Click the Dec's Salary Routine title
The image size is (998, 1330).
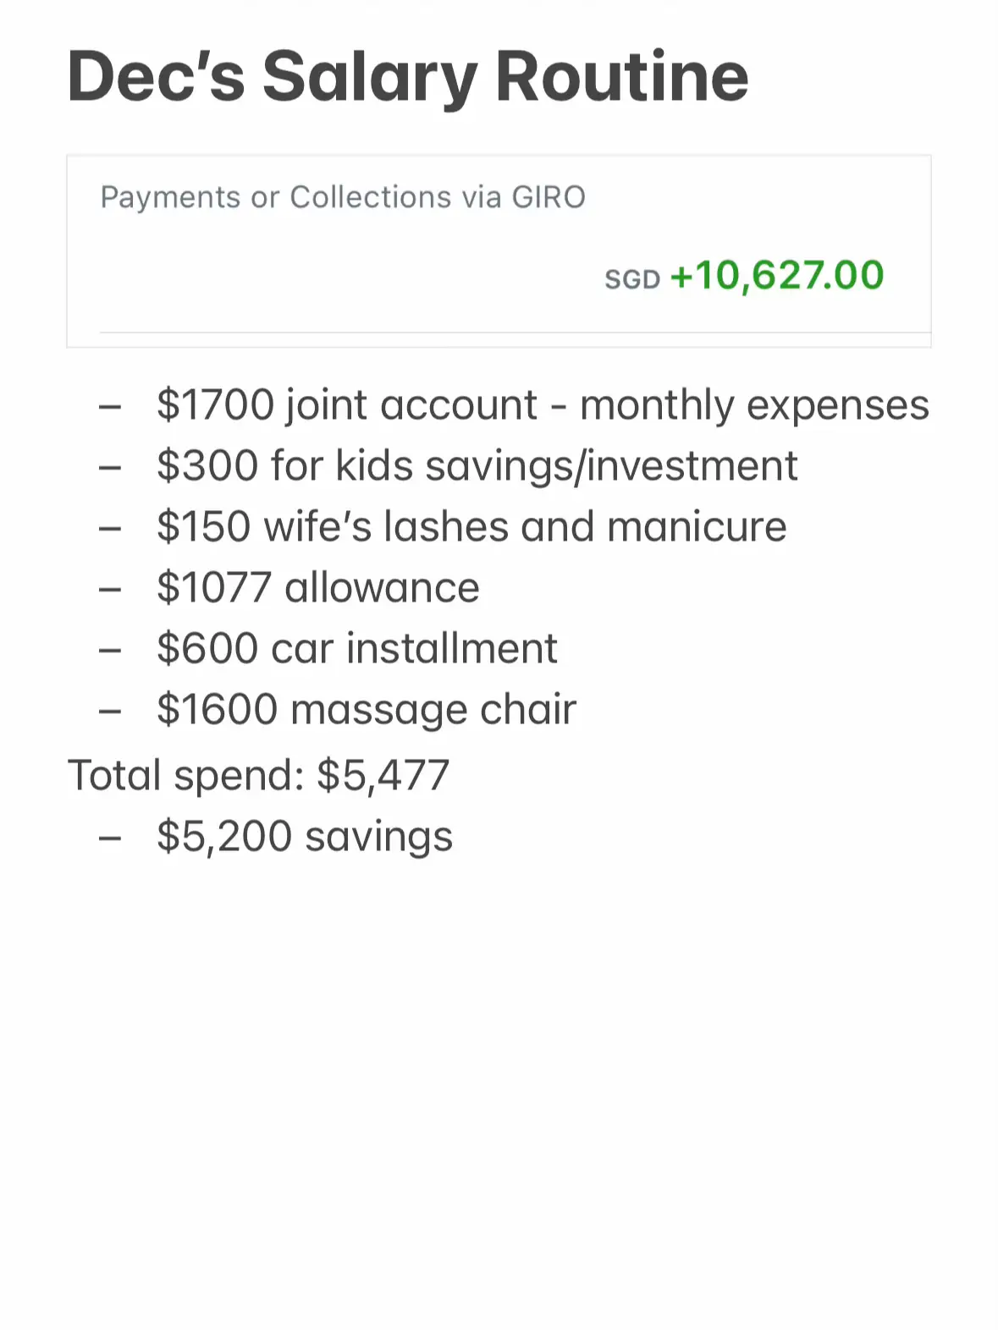click(407, 78)
